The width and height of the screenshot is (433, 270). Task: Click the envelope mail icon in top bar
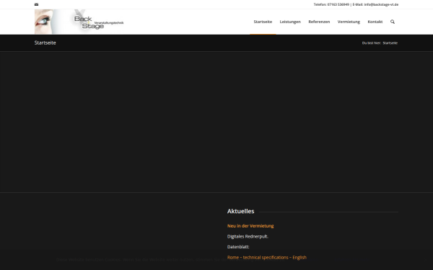click(37, 4)
